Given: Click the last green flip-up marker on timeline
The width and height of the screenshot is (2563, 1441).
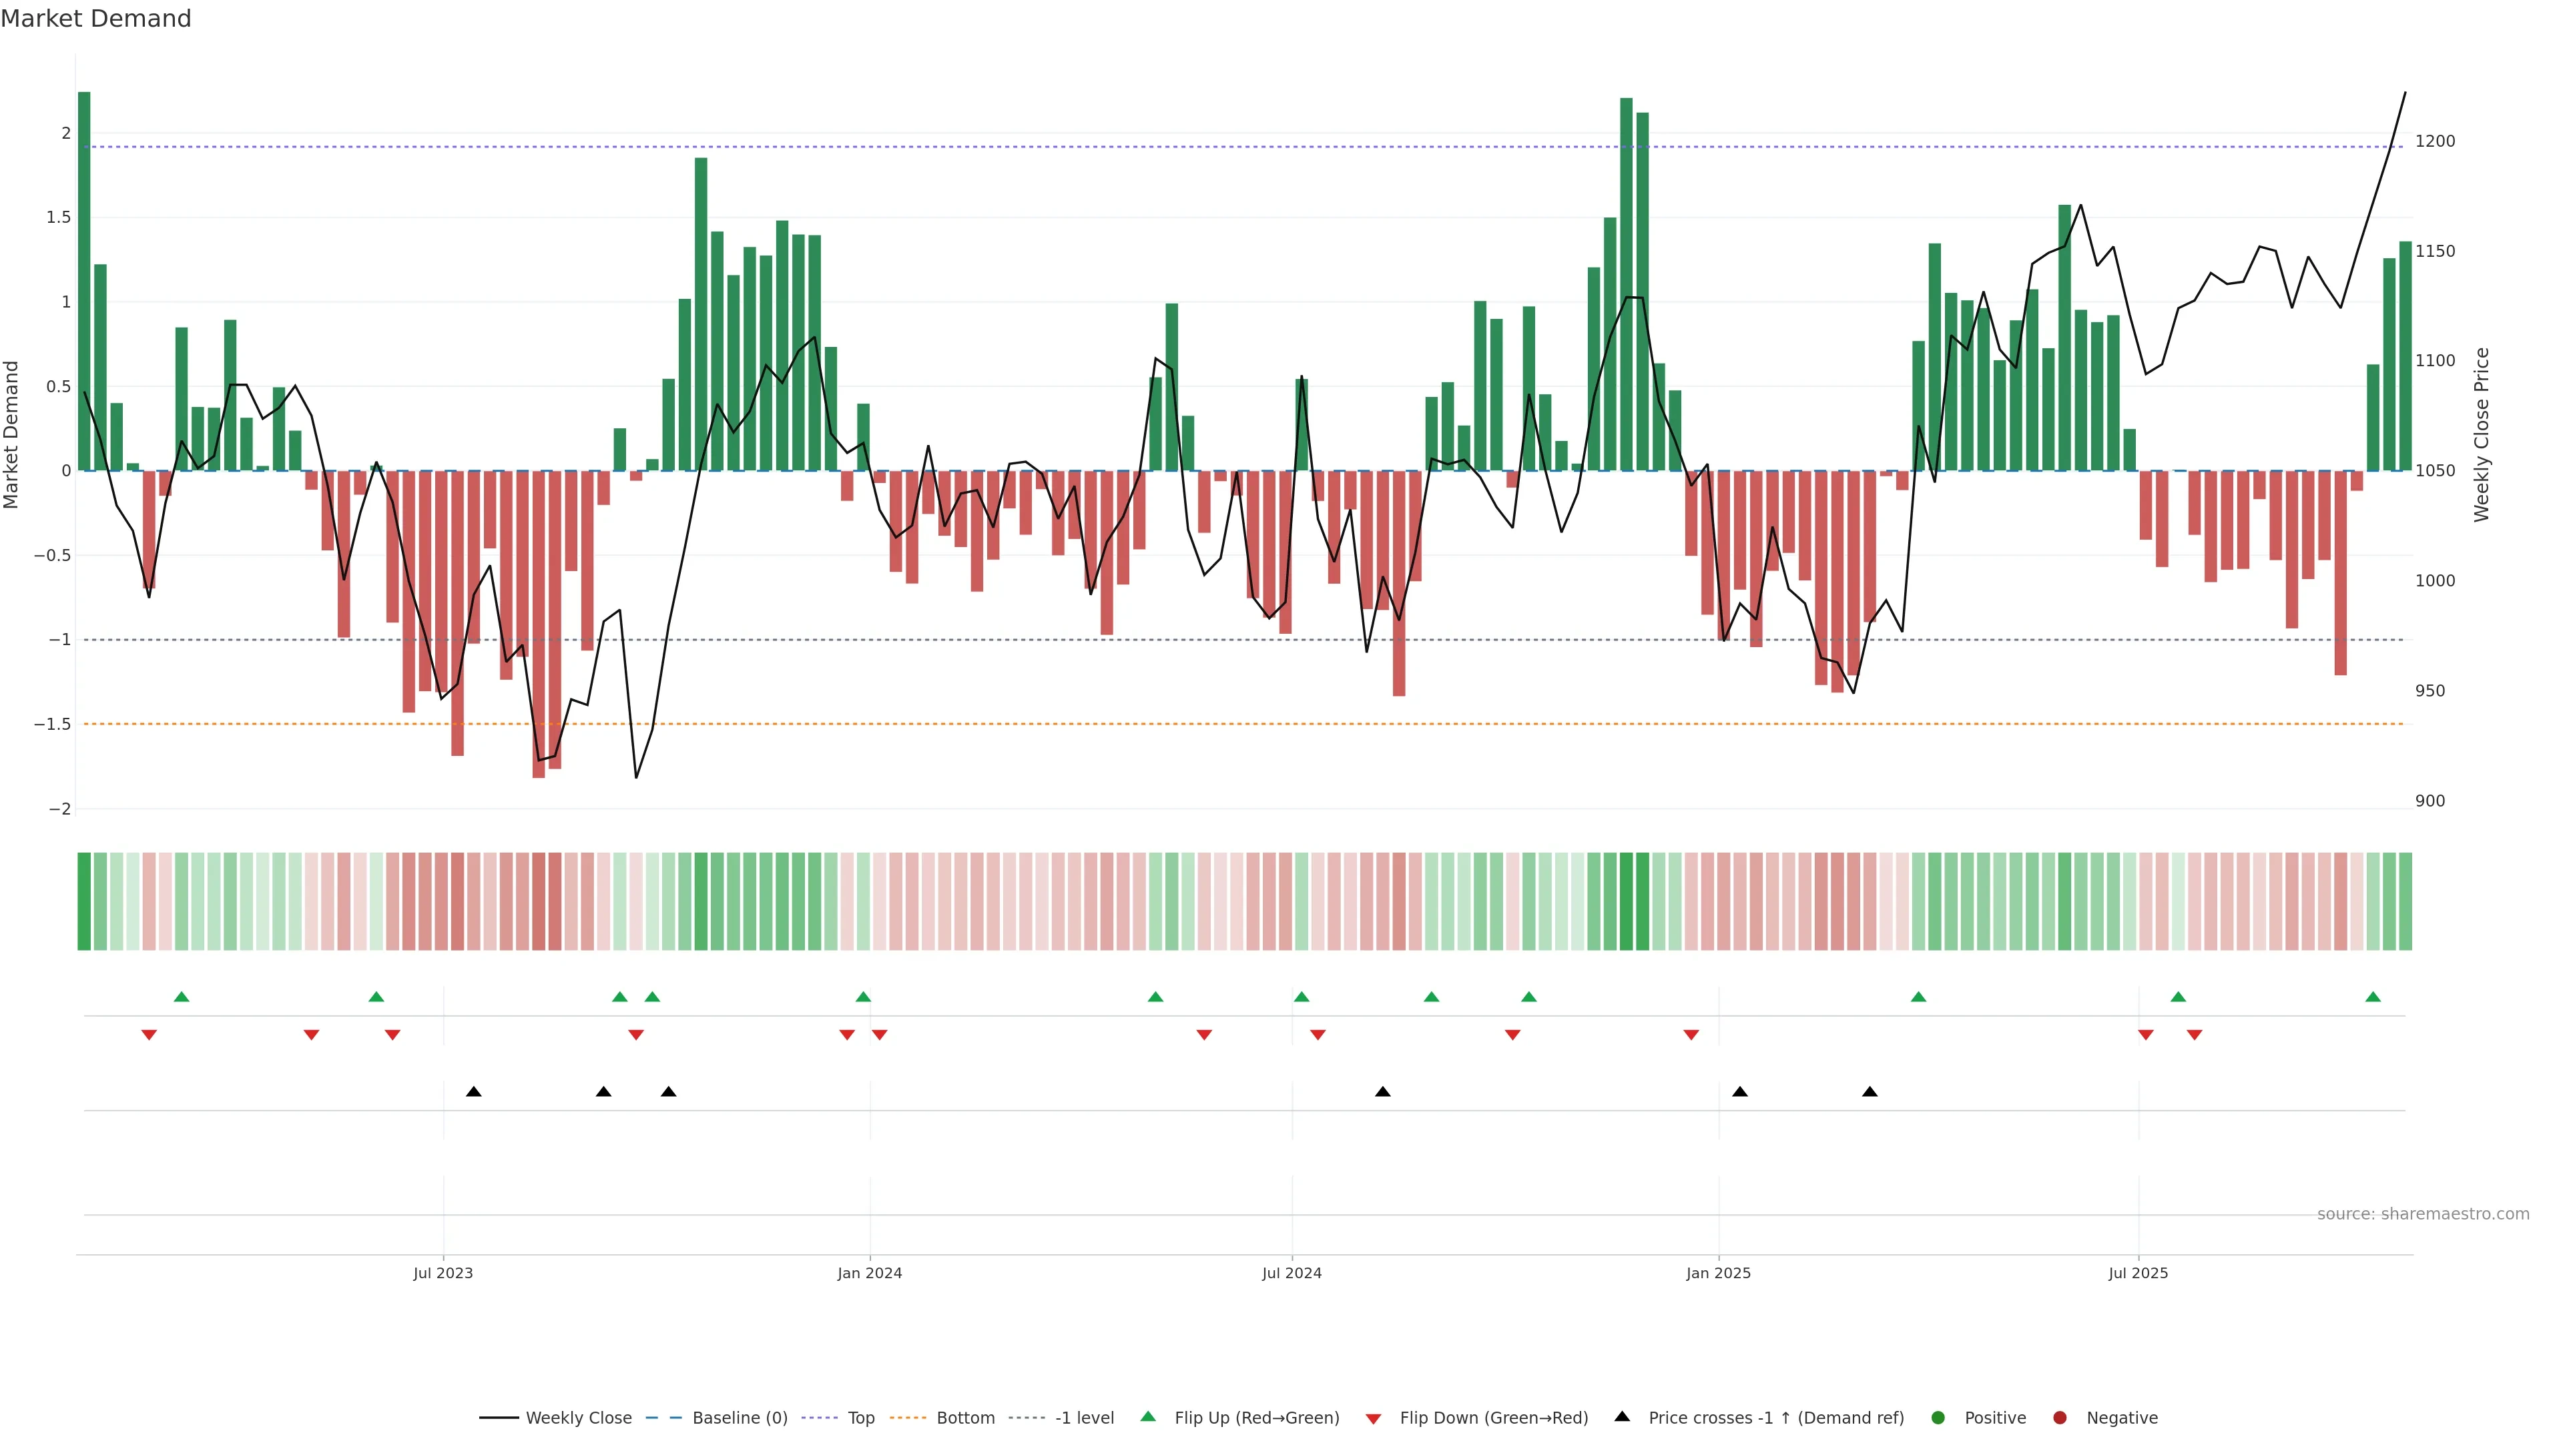Looking at the screenshot, I should [2373, 997].
